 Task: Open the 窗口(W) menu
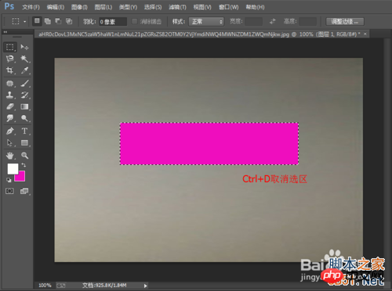(x=229, y=7)
